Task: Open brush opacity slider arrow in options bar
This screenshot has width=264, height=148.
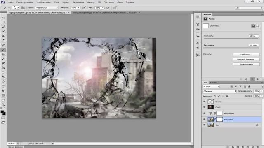Action: point(79,8)
